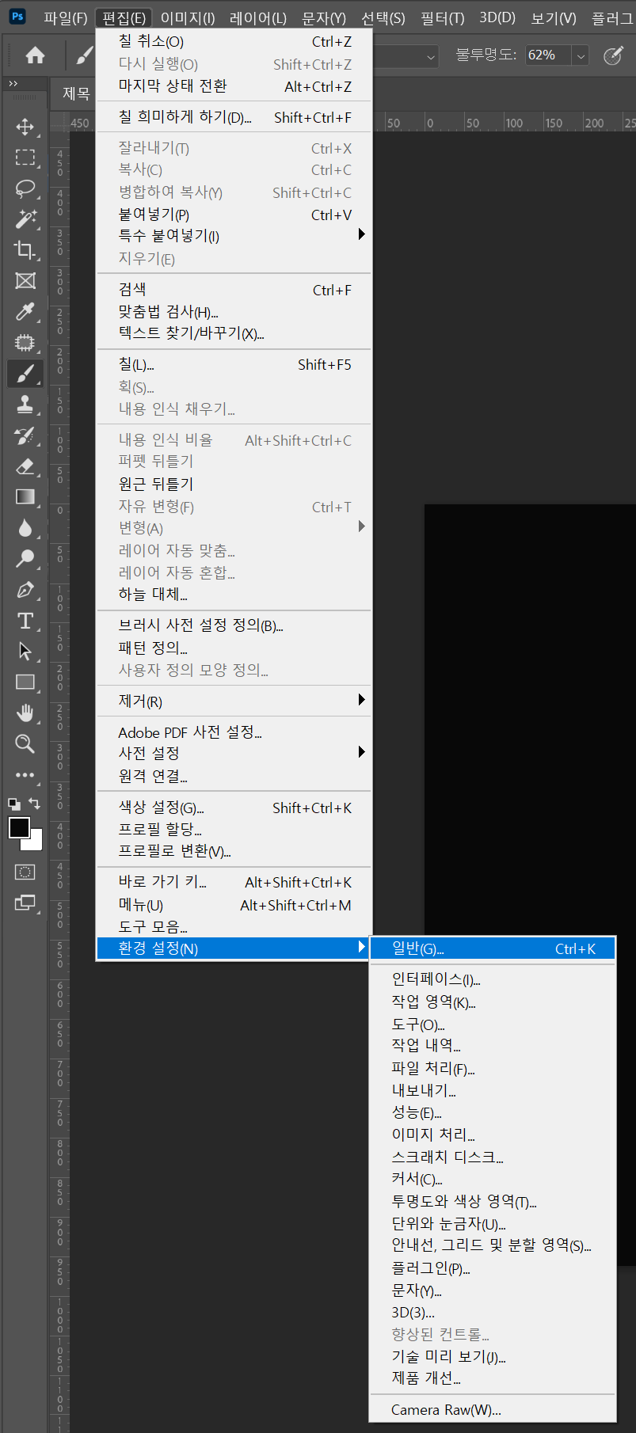Viewport: 636px width, 1433px height.
Task: Select the History Brush tool
Action: point(25,435)
